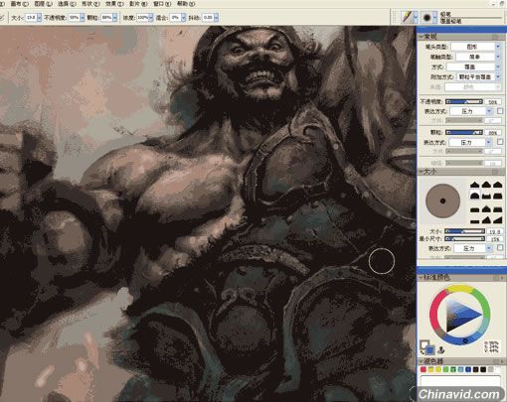Collapse the 大小 size panel section
507x402 pixels.
click(422, 172)
